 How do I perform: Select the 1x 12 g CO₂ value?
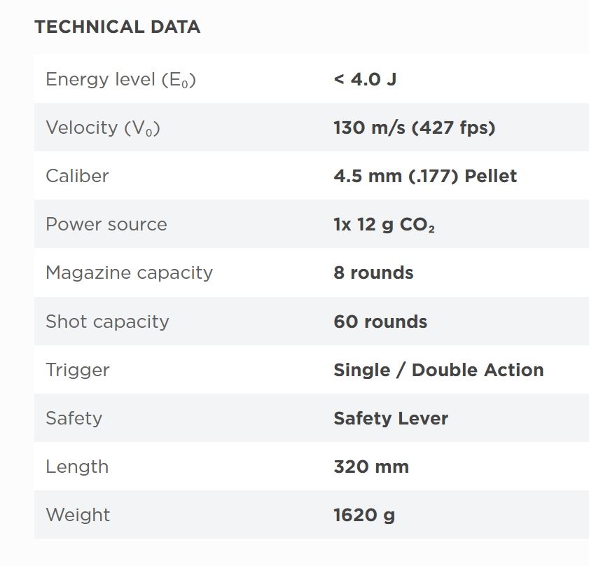384,225
